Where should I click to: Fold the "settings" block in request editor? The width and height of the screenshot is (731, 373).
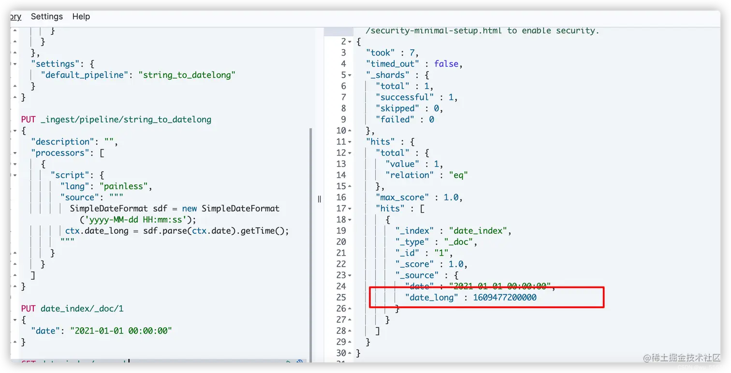pyautogui.click(x=14, y=64)
